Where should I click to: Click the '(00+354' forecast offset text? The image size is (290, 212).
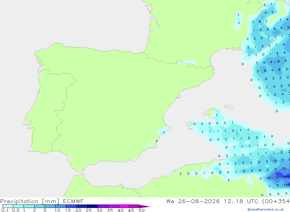[x=276, y=201]
